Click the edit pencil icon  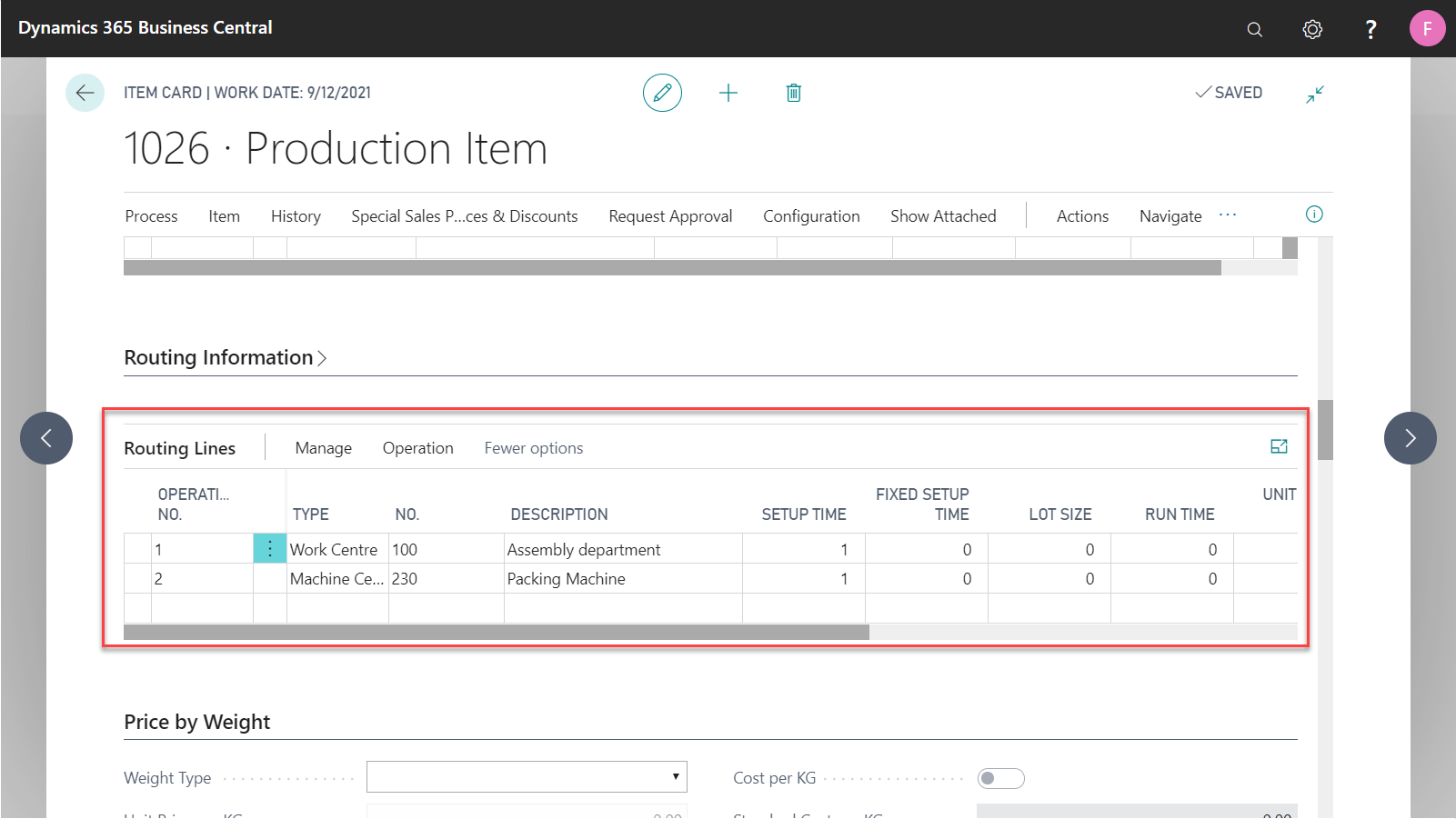[x=662, y=93]
